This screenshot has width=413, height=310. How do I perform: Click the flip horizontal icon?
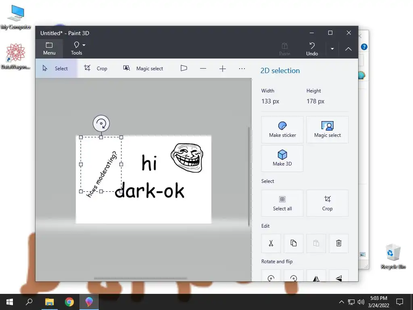point(316,276)
